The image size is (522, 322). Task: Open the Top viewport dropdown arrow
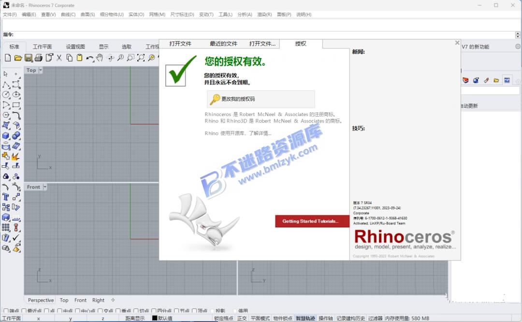(x=41, y=70)
